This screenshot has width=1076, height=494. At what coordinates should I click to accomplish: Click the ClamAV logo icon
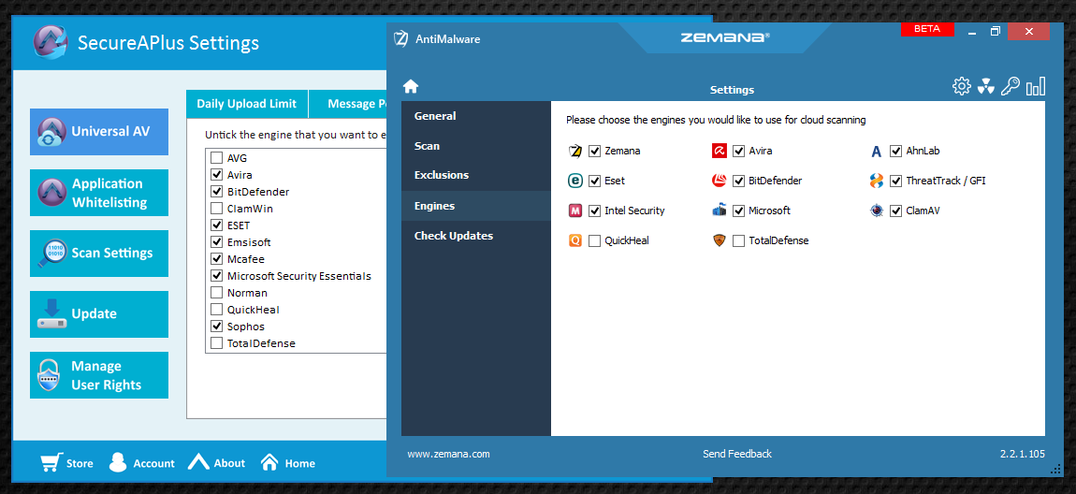coord(877,211)
